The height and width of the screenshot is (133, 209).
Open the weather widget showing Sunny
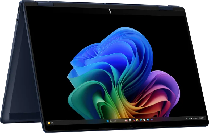(51, 123)
